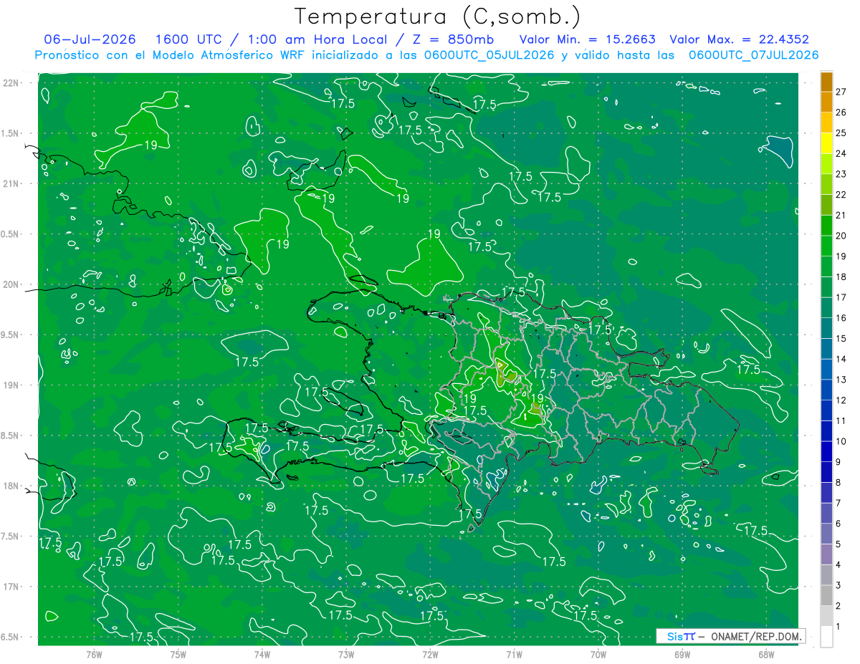This screenshot has height=664, width=860.
Task: Click colorbar legend value '24'
Action: click(841, 153)
